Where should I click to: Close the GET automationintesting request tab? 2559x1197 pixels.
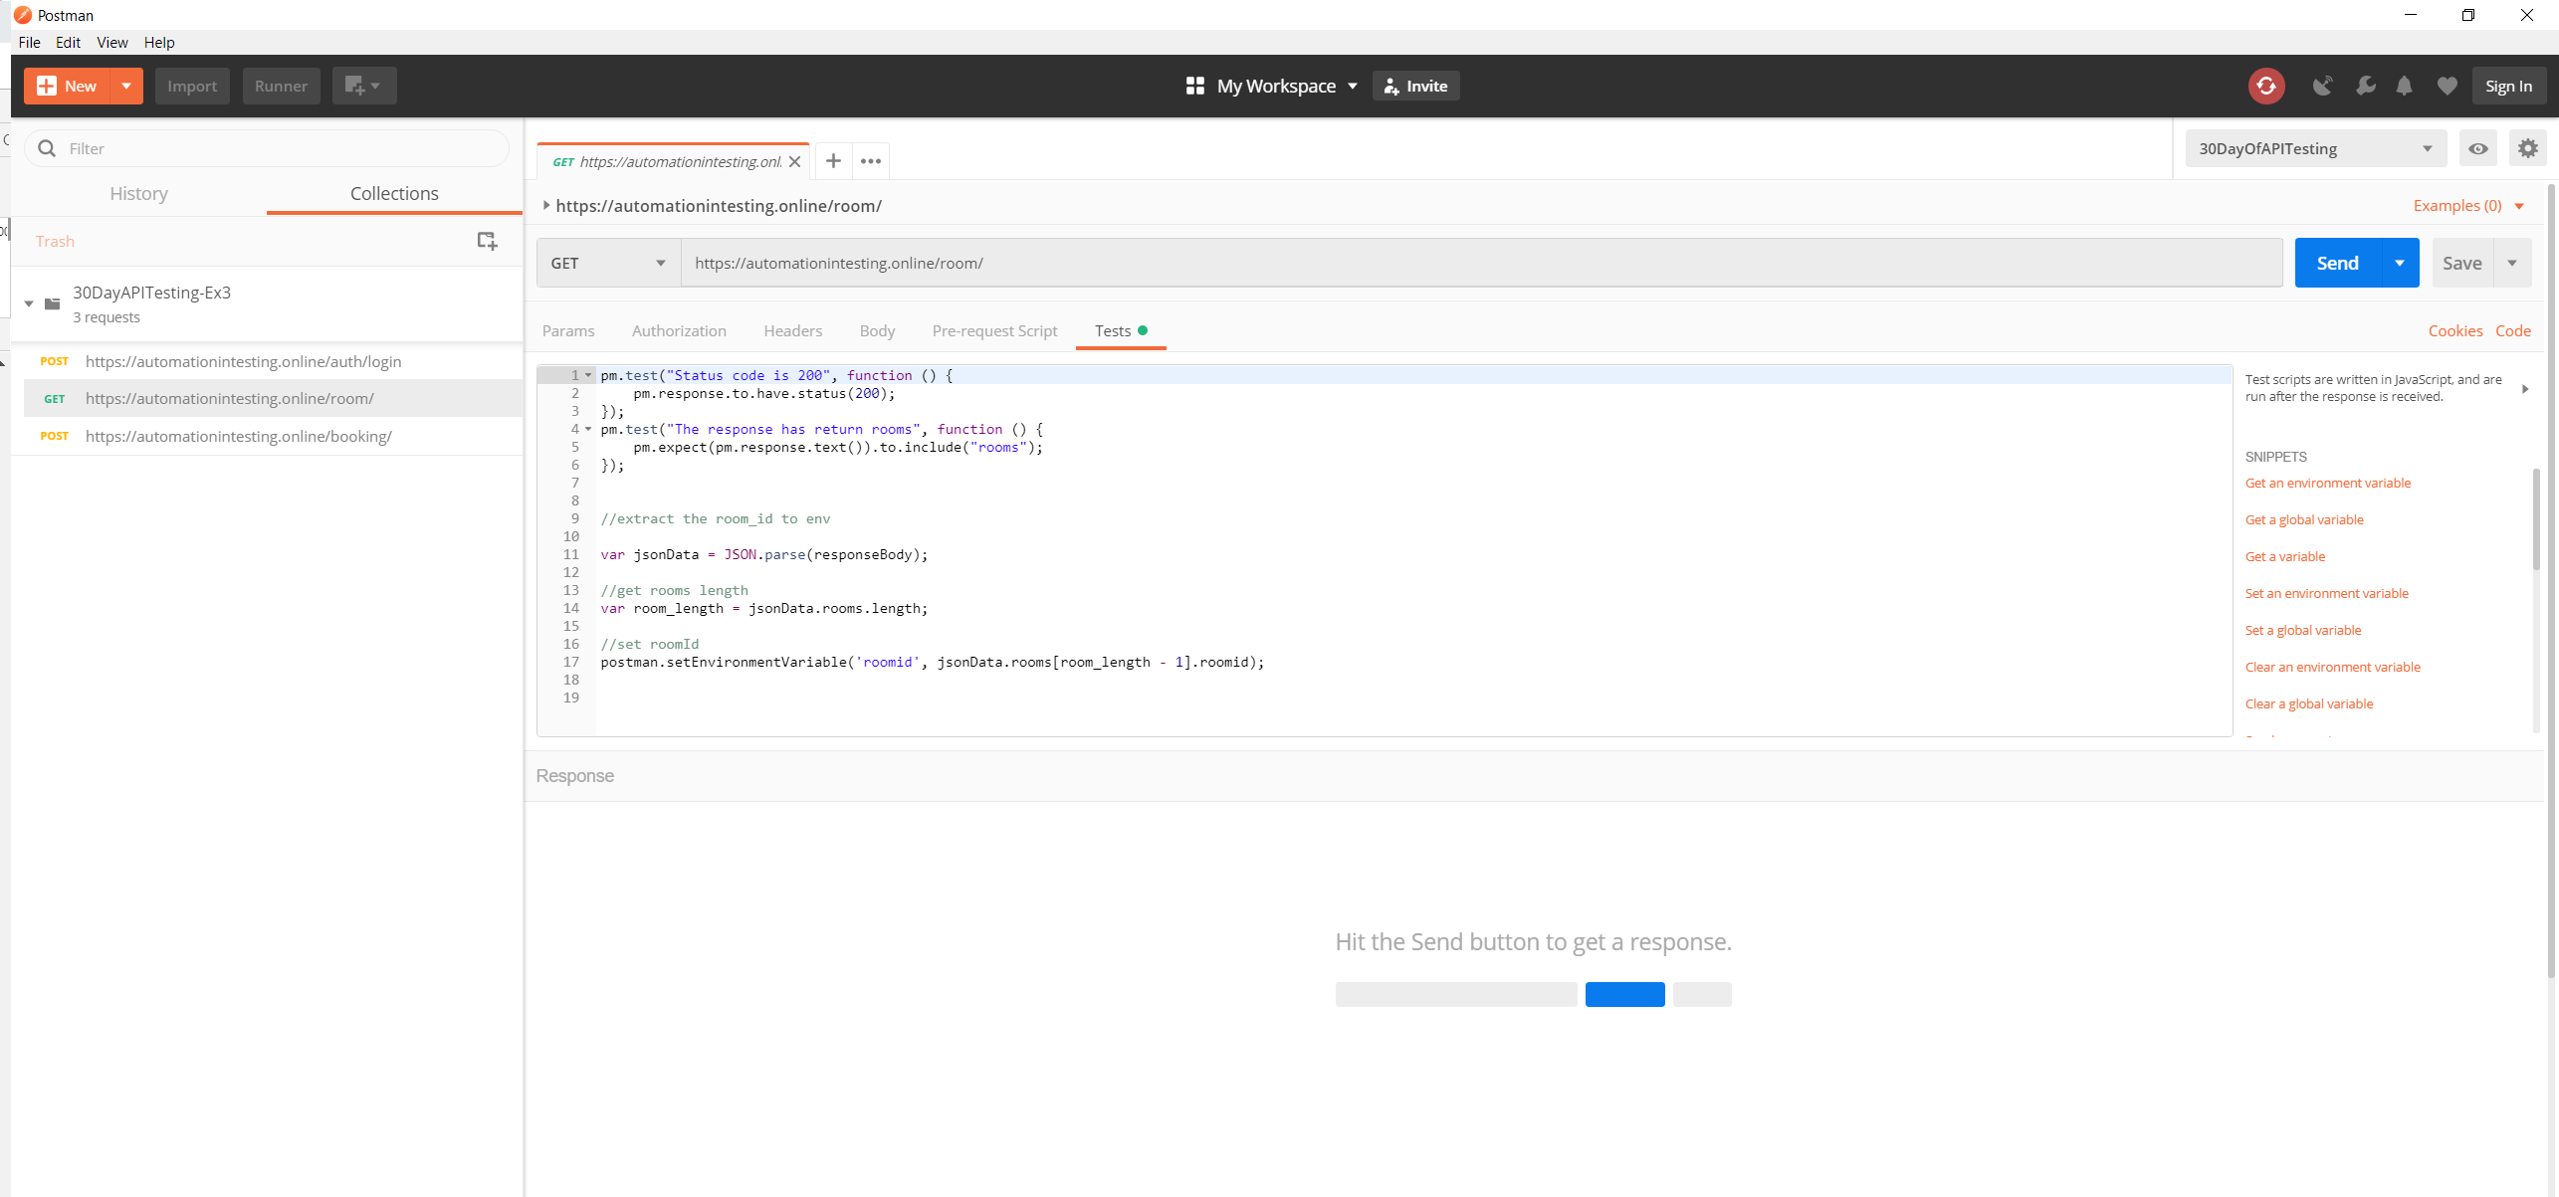pyautogui.click(x=794, y=162)
